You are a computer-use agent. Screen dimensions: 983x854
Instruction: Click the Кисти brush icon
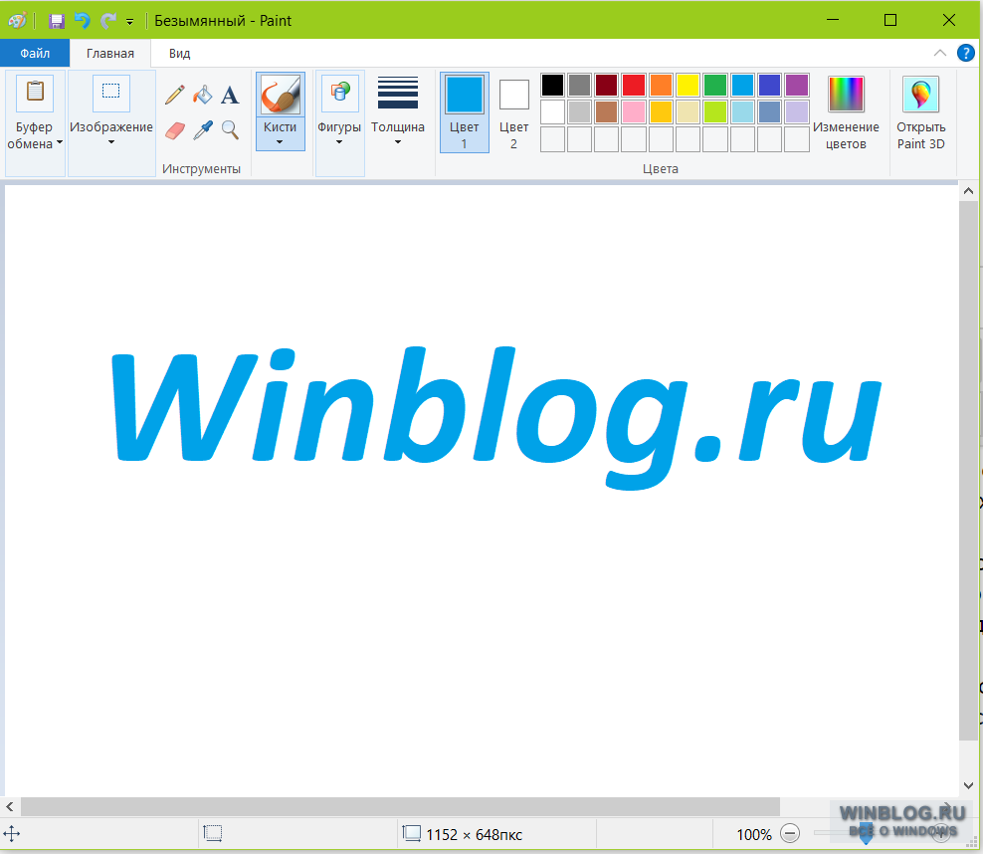281,96
